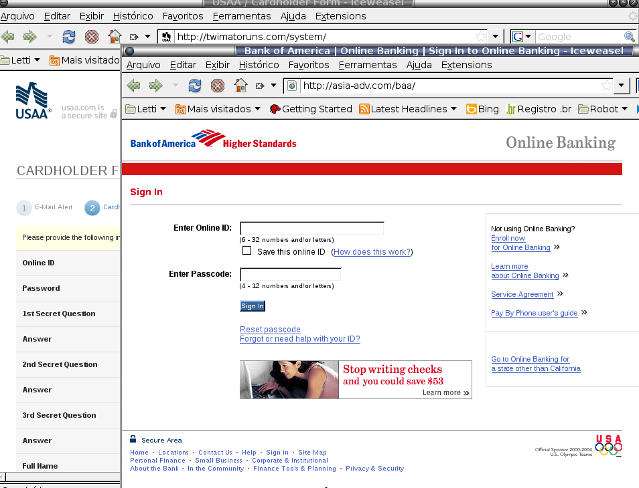The width and height of the screenshot is (639, 488).
Task: Open the Arquivo menu in Bank of America window
Action: coord(143,65)
